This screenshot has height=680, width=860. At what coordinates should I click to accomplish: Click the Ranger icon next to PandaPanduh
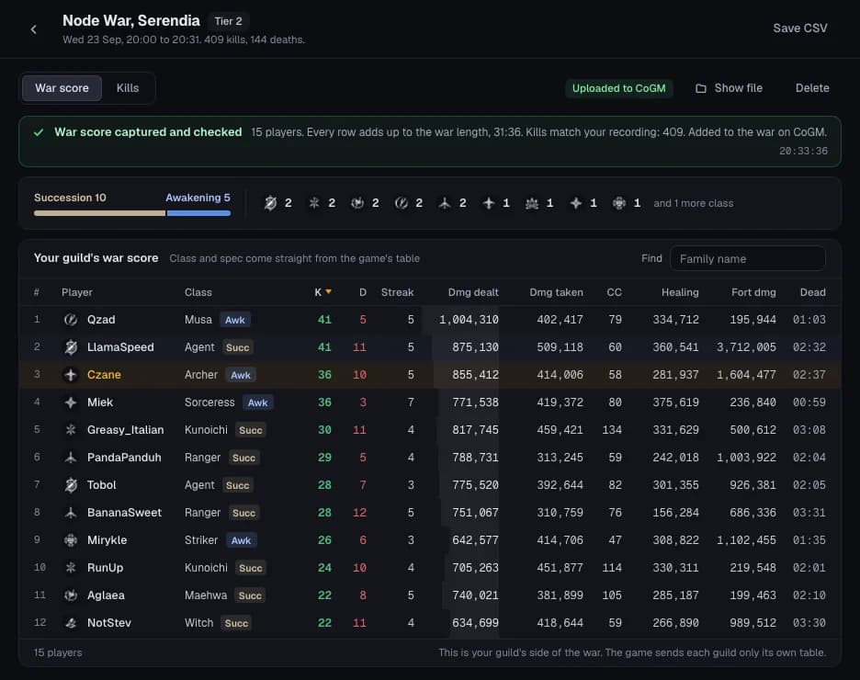tap(71, 458)
